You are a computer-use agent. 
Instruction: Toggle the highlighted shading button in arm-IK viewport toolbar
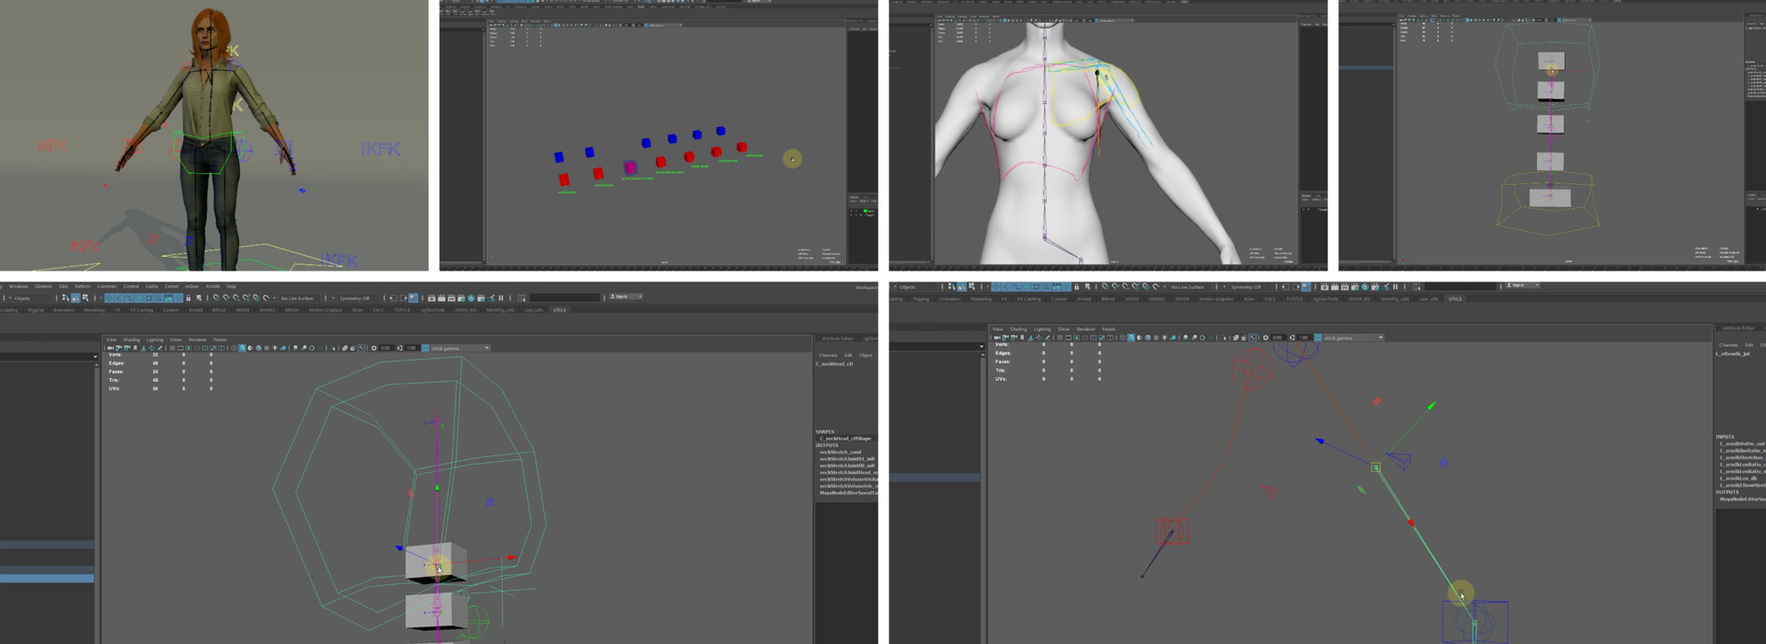(x=1131, y=338)
